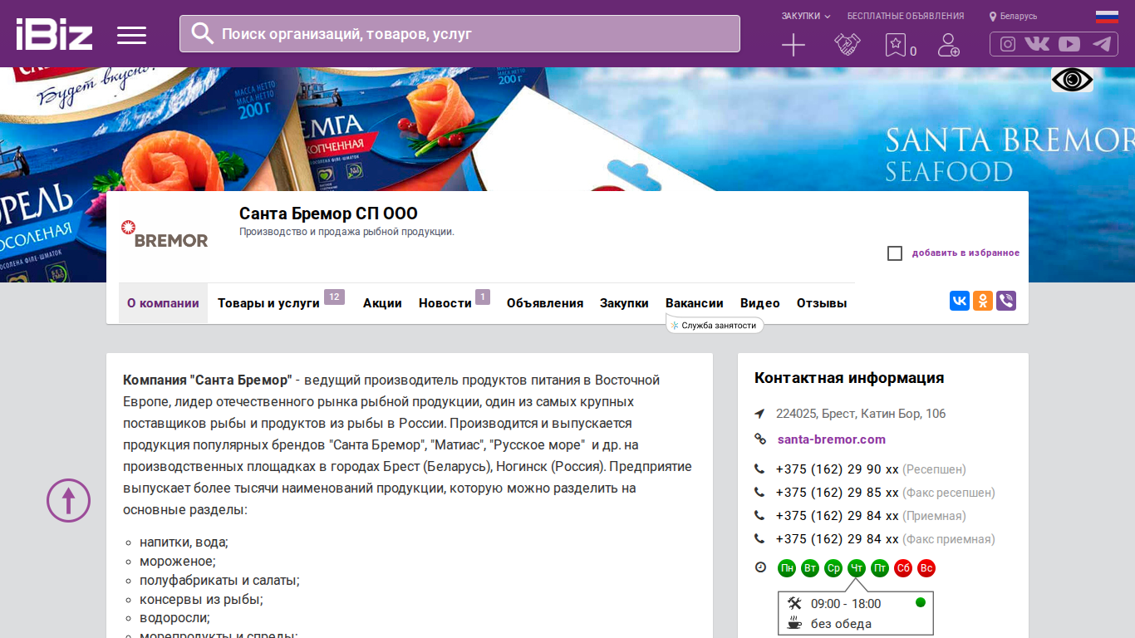Image resolution: width=1135 pixels, height=638 pixels.
Task: Open the bookmarks favorites icon
Action: point(895,45)
